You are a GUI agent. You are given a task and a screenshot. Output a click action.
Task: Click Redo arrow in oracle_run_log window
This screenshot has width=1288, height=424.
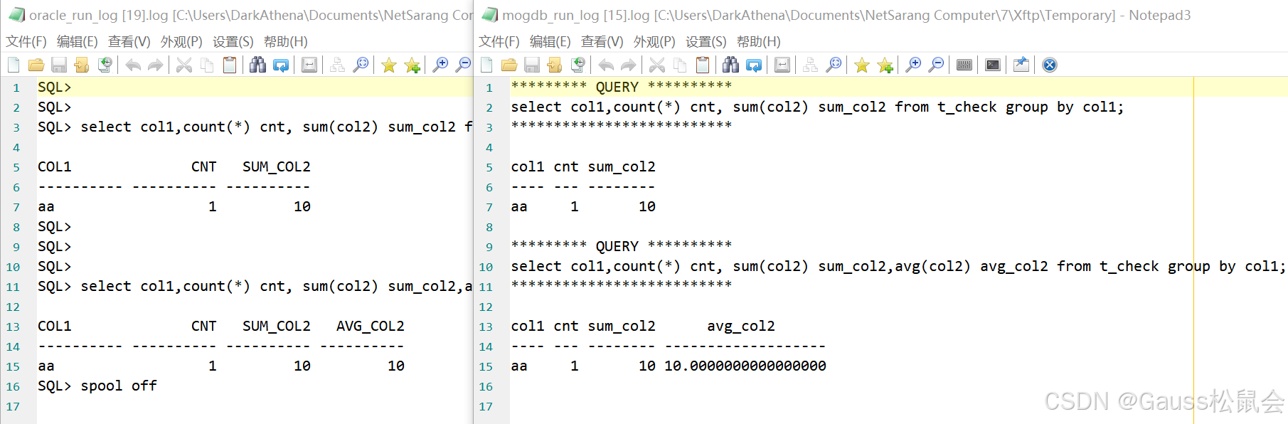tap(156, 65)
